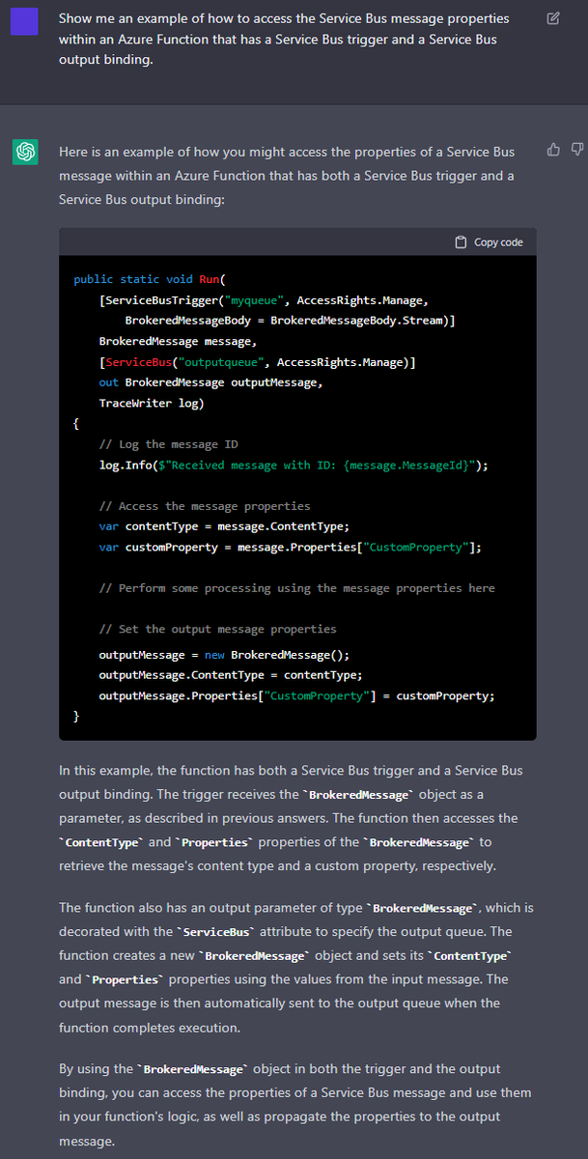588x1159 pixels.
Task: Click the paragraph starting "The function also has"
Action: (x=296, y=968)
